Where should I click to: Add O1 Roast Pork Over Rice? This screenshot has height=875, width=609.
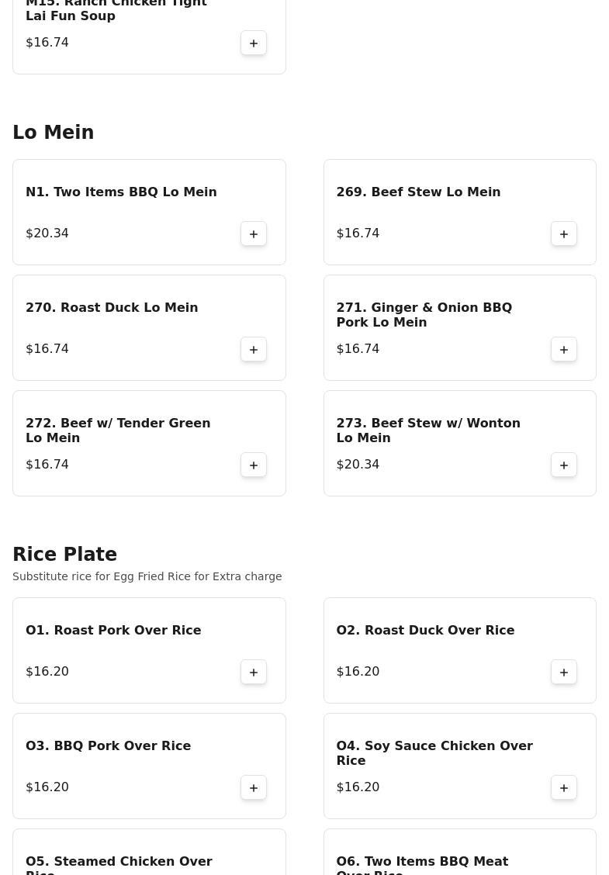pos(254,673)
